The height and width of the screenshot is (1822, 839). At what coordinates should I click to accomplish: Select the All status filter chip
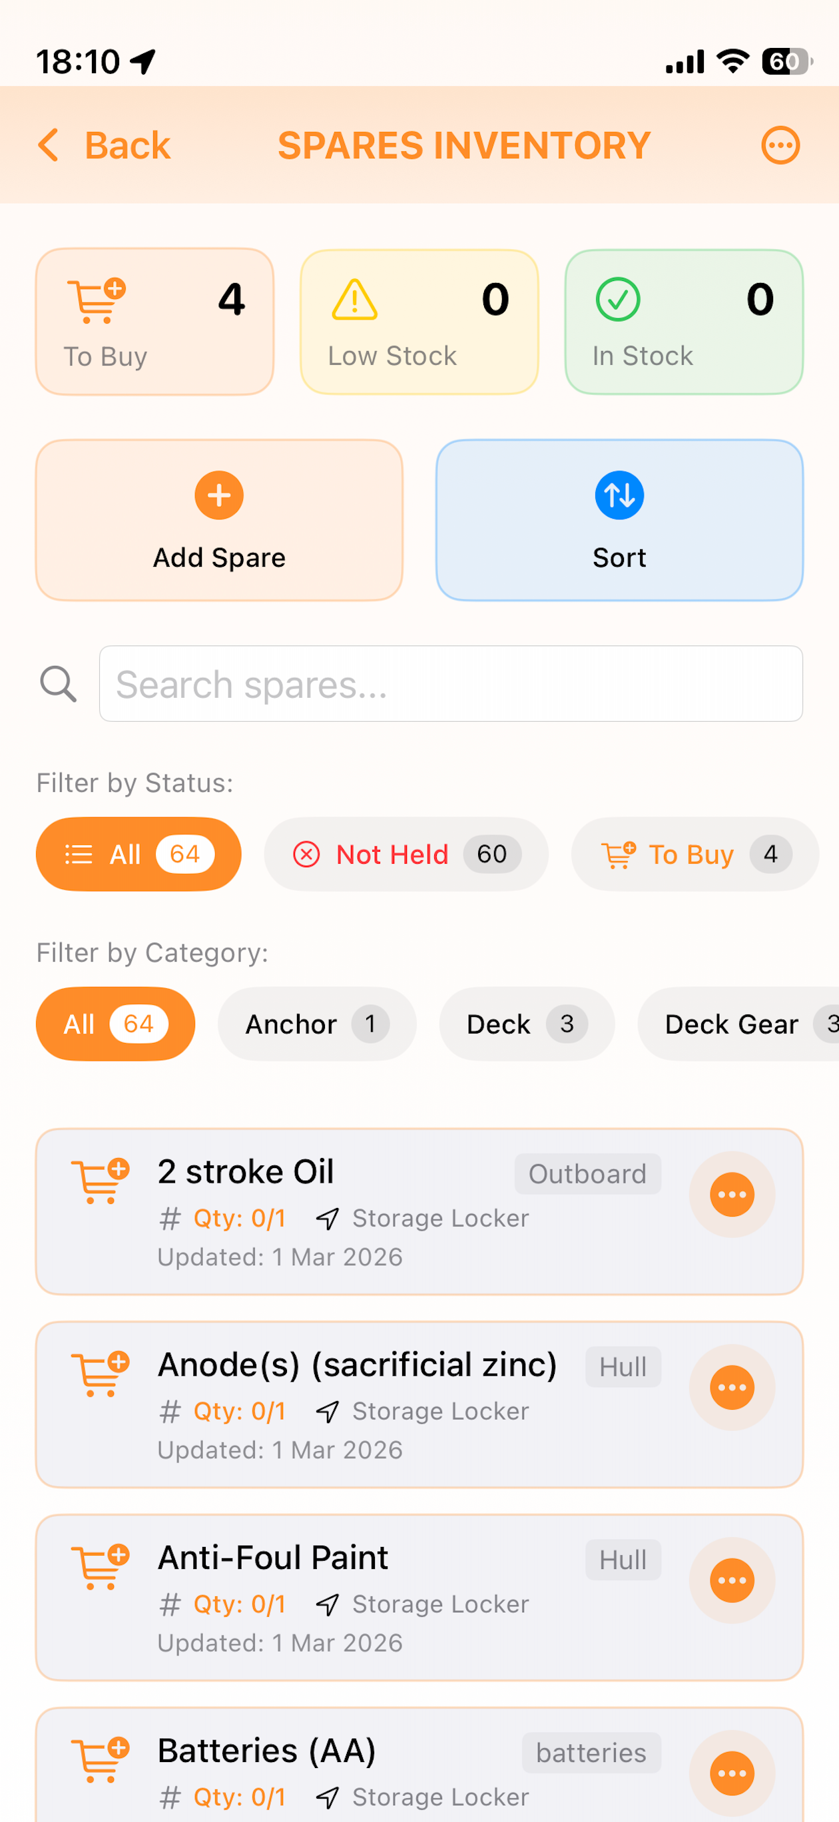click(139, 854)
